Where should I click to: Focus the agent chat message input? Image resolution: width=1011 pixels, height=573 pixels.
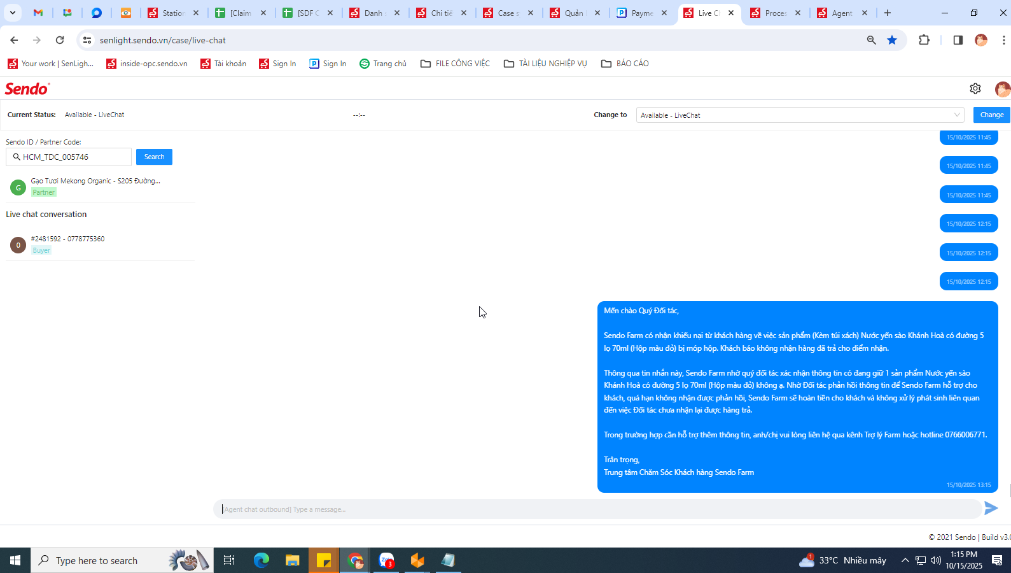(x=597, y=509)
